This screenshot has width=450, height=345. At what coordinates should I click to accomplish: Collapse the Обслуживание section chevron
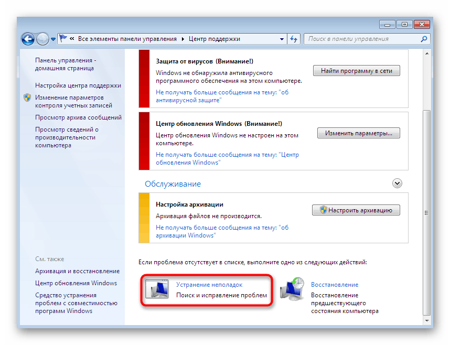(x=397, y=183)
